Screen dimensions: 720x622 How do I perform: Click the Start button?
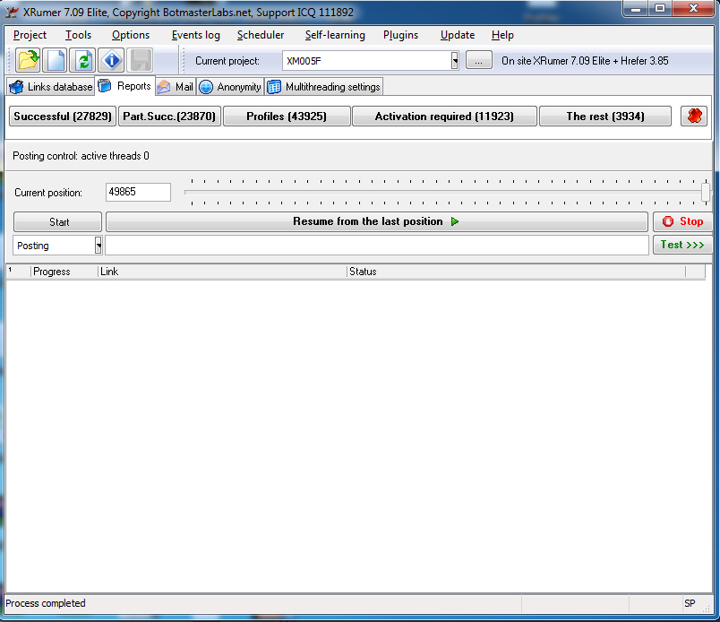tap(57, 221)
